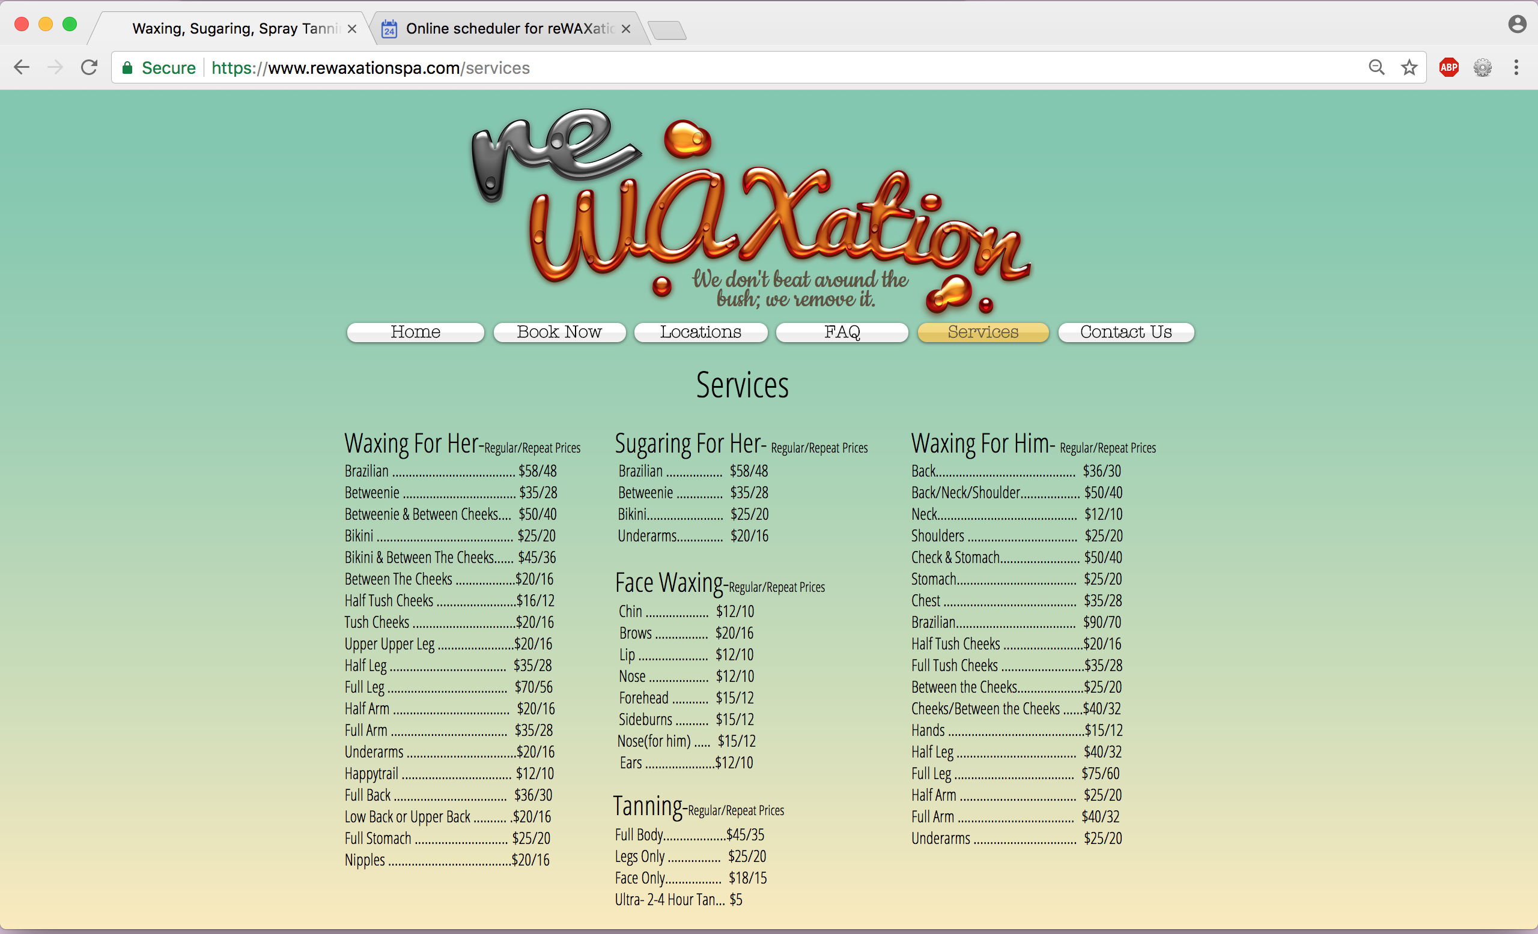Viewport: 1538px width, 934px height.
Task: Click the Services page heading
Action: click(742, 385)
